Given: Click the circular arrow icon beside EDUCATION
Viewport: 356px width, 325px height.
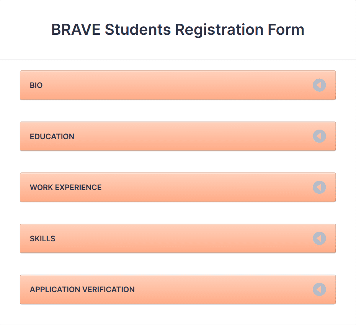Looking at the screenshot, I should point(319,136).
